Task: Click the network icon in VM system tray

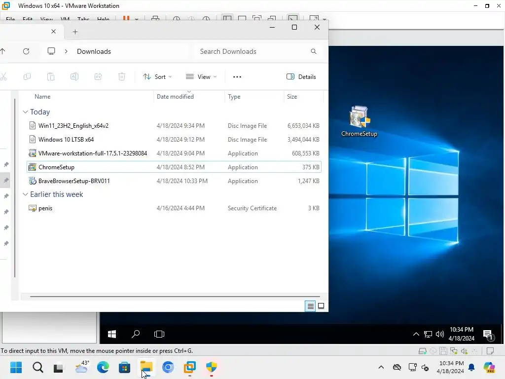Action: [x=428, y=334]
